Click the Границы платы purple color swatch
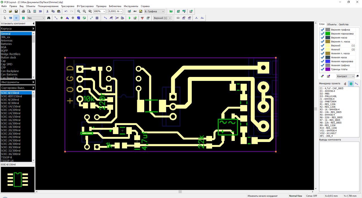The height and width of the screenshot is (198, 362). point(327,69)
